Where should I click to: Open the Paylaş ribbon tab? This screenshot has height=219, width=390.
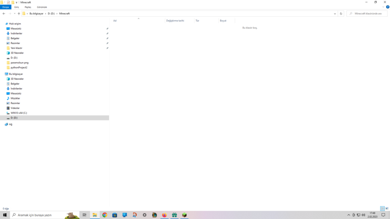pyautogui.click(x=28, y=7)
